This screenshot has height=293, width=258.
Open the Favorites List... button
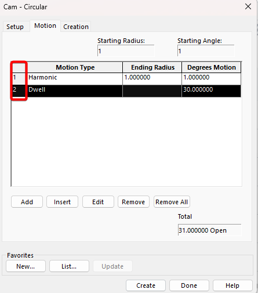[69, 266]
